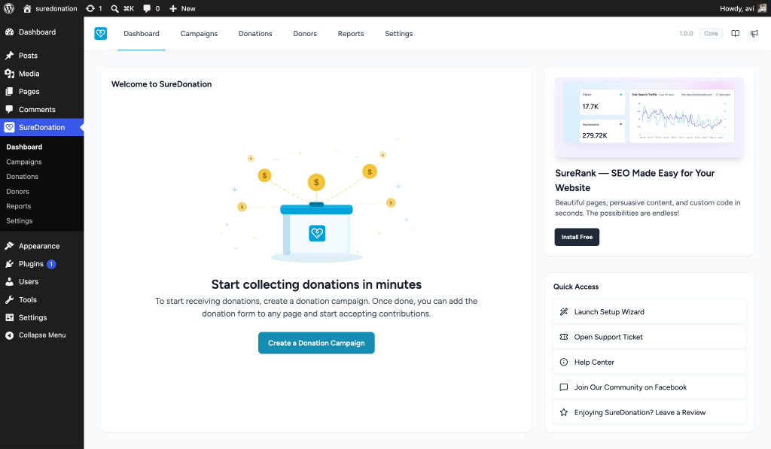
Task: Collapse the admin sidebar menu
Action: (x=42, y=335)
